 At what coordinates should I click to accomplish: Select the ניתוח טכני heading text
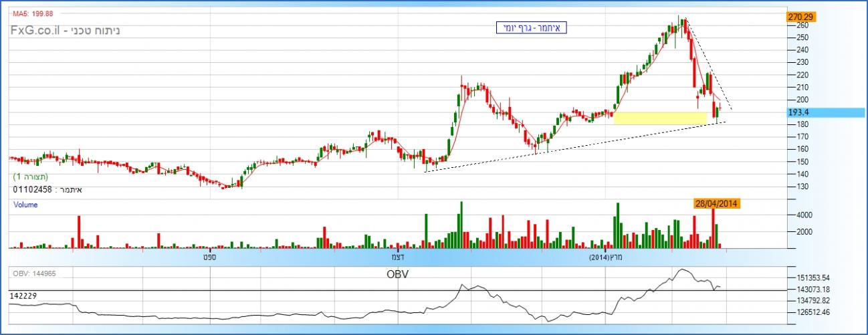[92, 31]
